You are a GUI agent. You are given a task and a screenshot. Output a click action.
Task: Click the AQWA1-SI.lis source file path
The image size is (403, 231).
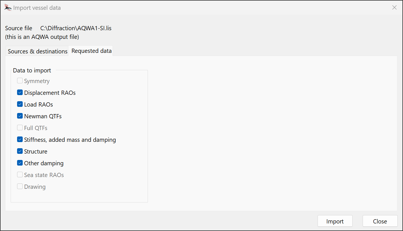[76, 28]
